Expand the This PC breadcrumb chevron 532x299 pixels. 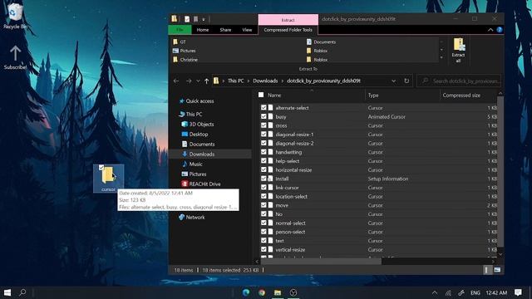(249, 81)
